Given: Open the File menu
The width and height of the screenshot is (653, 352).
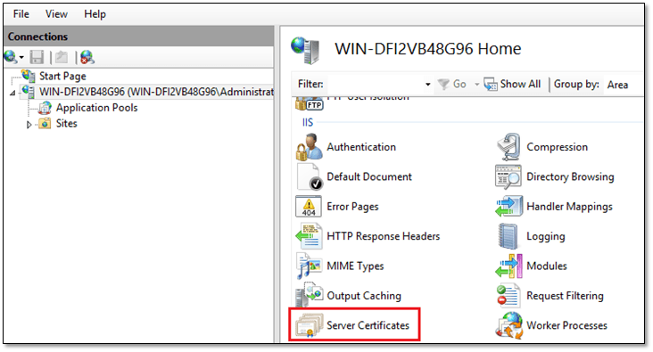Looking at the screenshot, I should [21, 14].
